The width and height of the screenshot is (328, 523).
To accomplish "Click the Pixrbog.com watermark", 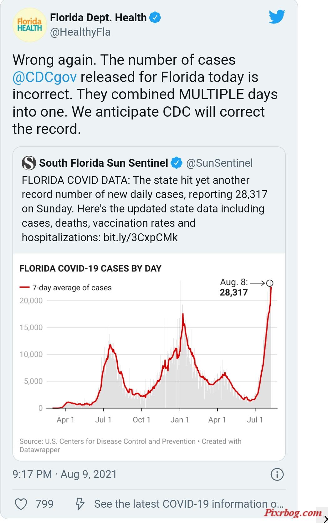I will point(293,513).
